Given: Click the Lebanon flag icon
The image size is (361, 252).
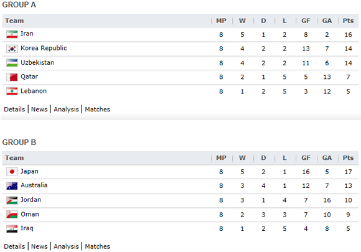Looking at the screenshot, I should 12,91.
